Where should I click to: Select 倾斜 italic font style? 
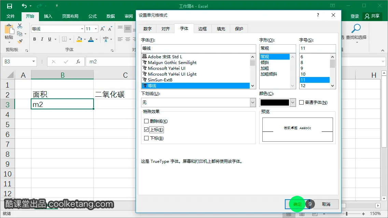pos(265,62)
